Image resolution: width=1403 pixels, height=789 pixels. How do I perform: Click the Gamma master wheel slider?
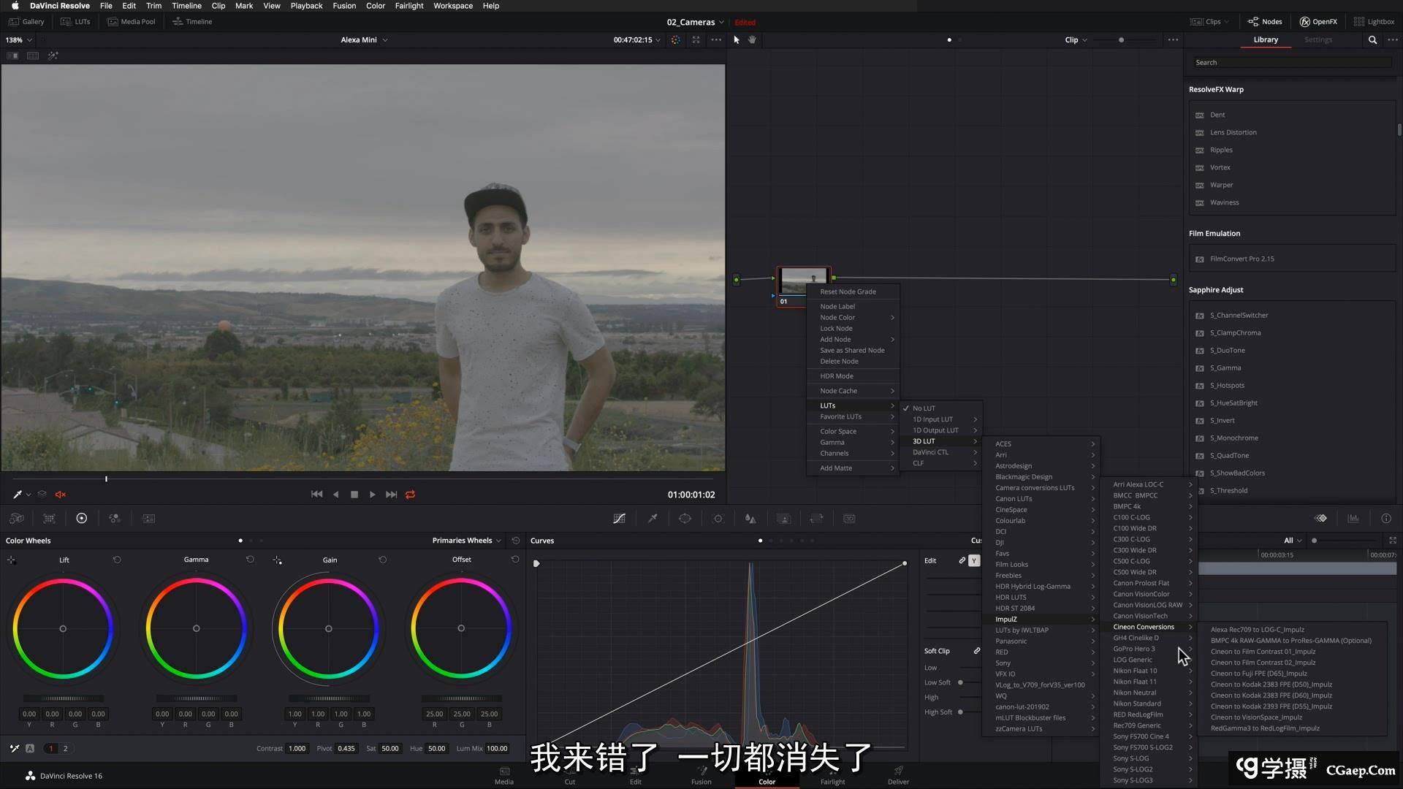pyautogui.click(x=196, y=698)
